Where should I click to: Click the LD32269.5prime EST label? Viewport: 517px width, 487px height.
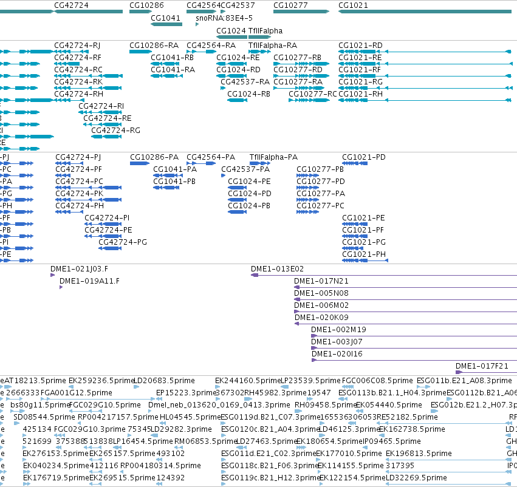[416, 477]
